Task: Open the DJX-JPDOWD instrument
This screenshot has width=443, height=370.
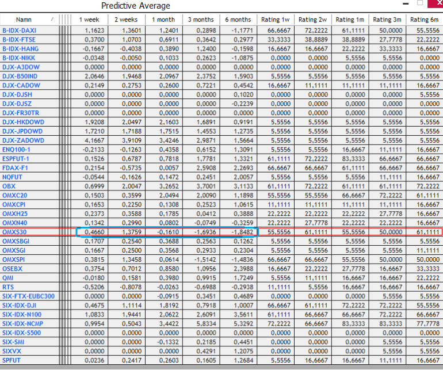Action: click(x=22, y=131)
